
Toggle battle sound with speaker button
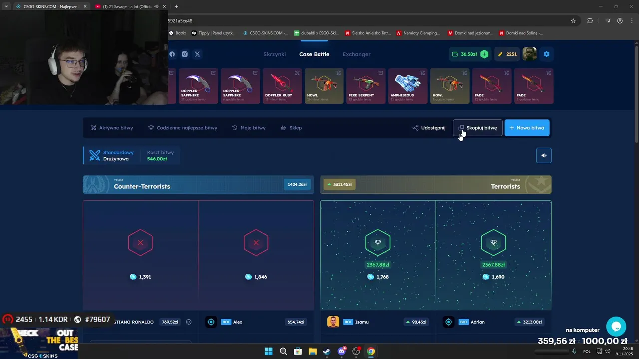point(544,155)
